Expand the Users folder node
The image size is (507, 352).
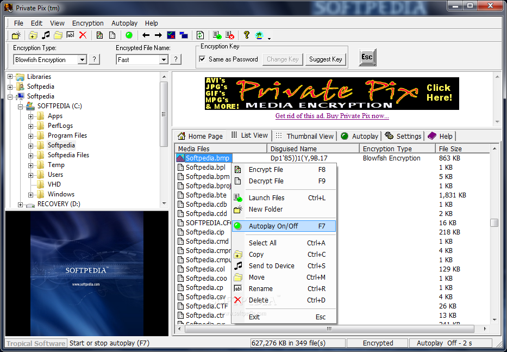point(31,175)
